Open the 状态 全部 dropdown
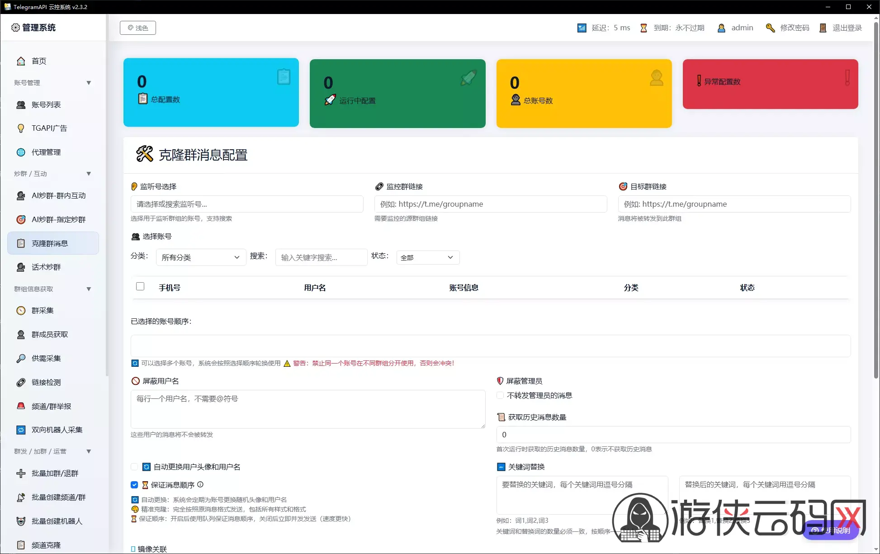 coord(428,257)
